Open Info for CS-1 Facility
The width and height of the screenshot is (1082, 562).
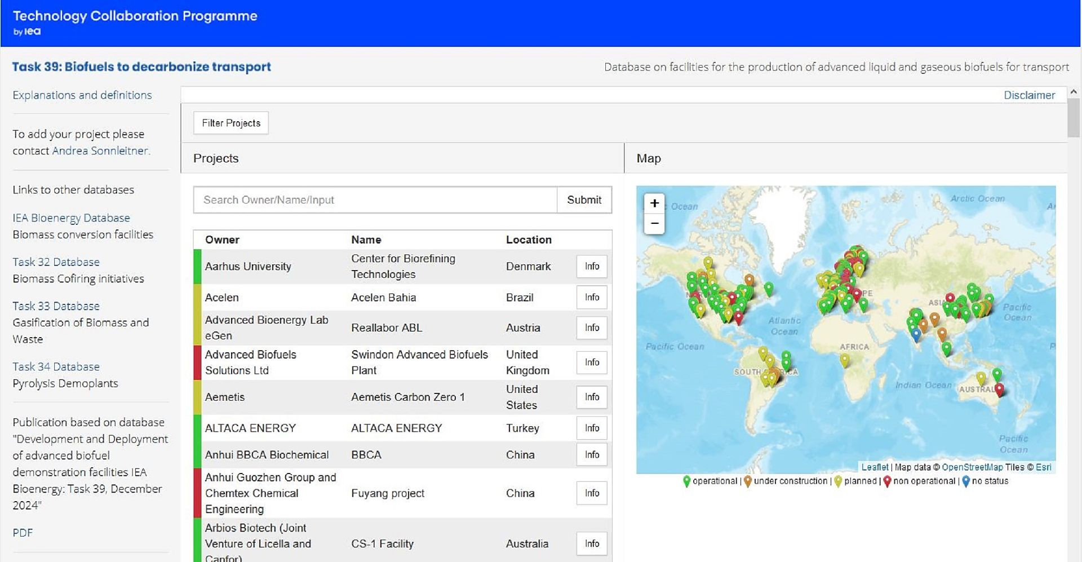[592, 543]
